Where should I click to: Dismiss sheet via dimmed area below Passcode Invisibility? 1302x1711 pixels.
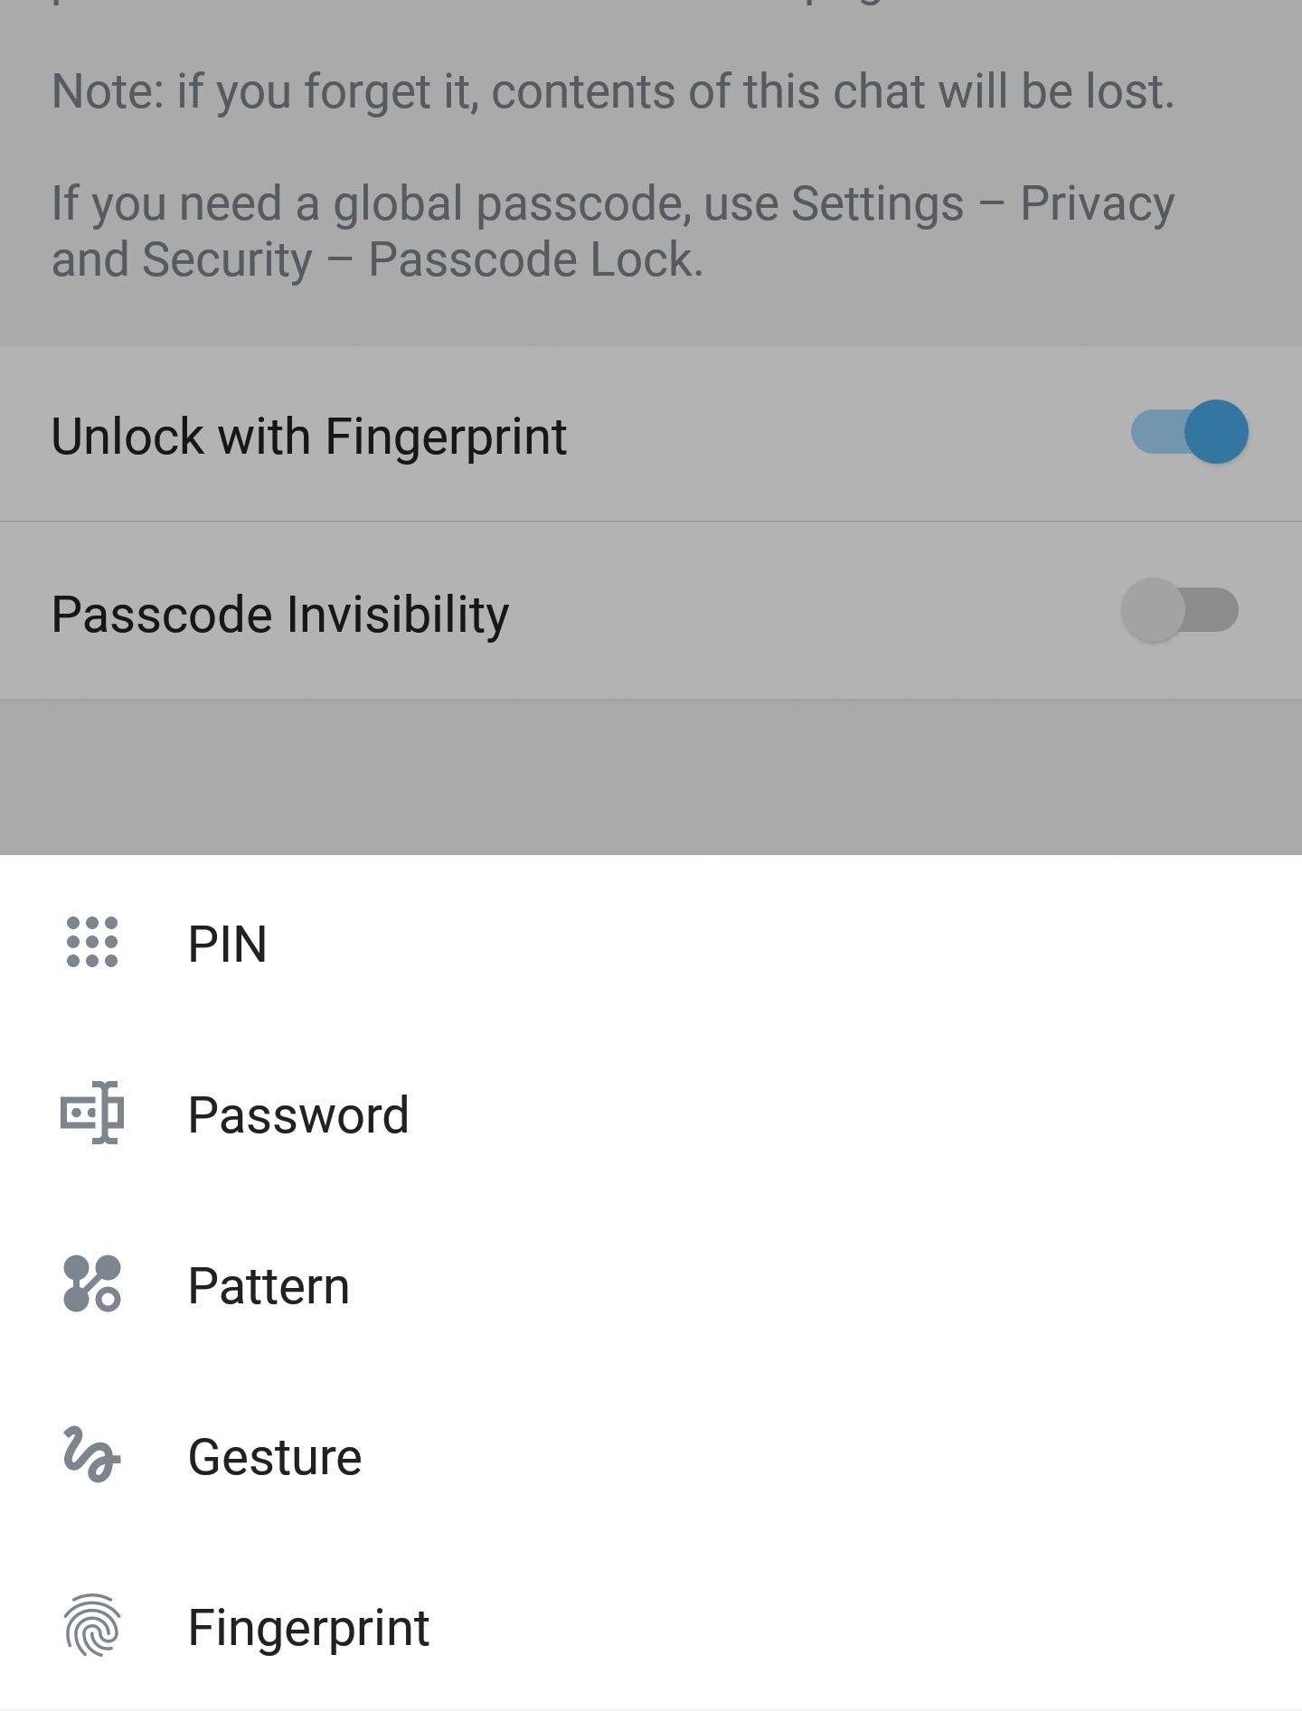pos(651,777)
